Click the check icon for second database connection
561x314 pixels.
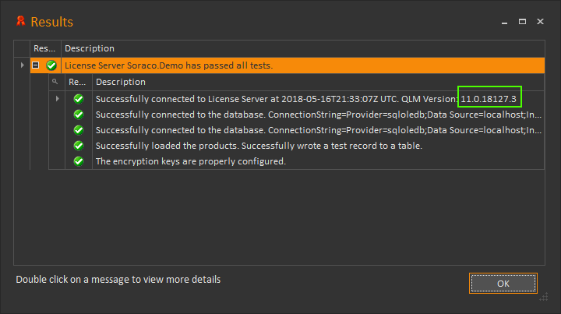tap(79, 130)
